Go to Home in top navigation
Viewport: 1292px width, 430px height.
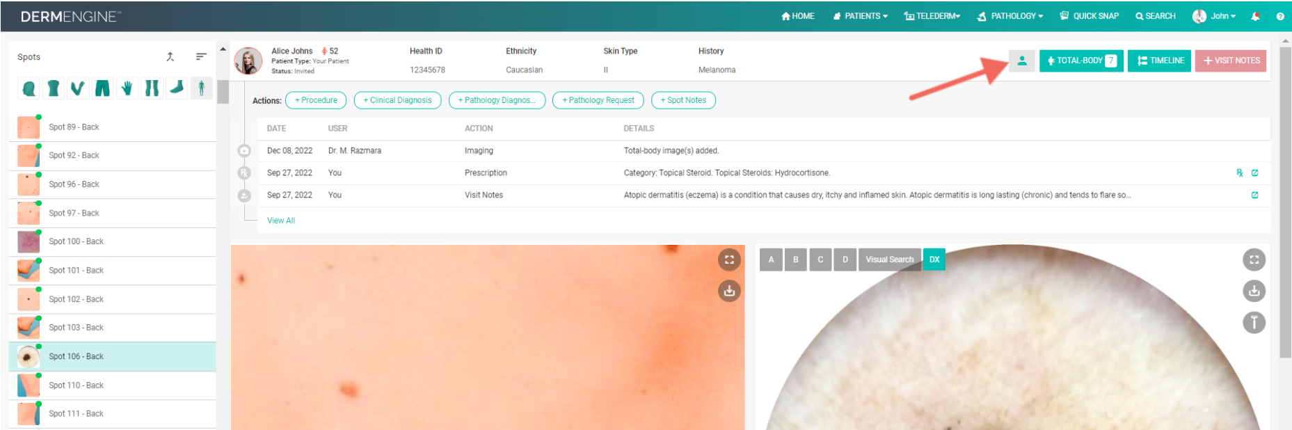[797, 16]
